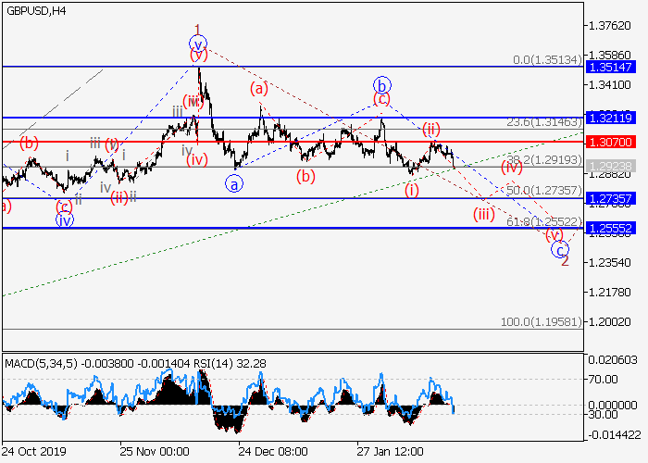Select the grey 1.29238 current price tag
The image size is (648, 463).
pyautogui.click(x=615, y=166)
